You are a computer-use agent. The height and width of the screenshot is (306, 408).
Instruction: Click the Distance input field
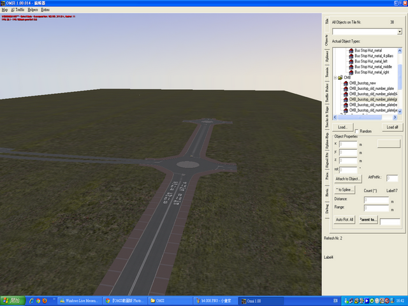pos(376,200)
